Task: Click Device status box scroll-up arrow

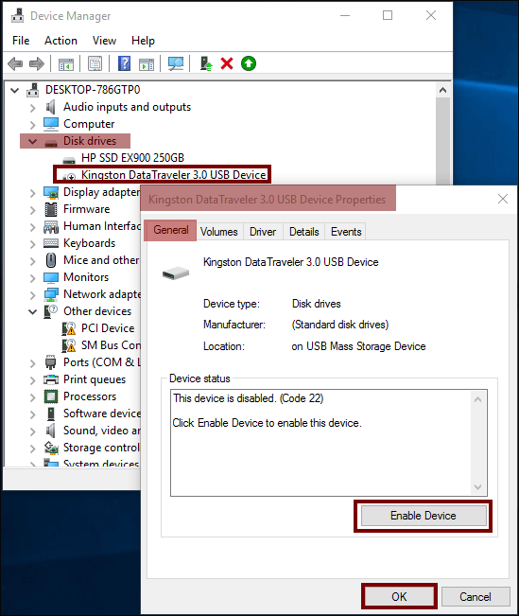Action: [x=477, y=399]
